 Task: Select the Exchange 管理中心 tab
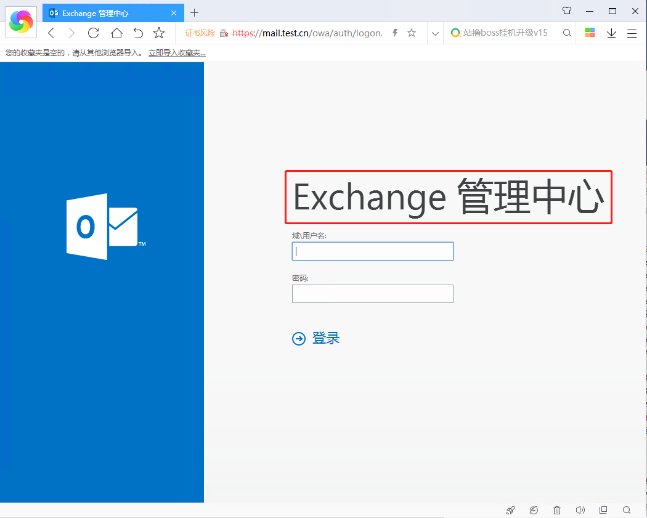[113, 13]
